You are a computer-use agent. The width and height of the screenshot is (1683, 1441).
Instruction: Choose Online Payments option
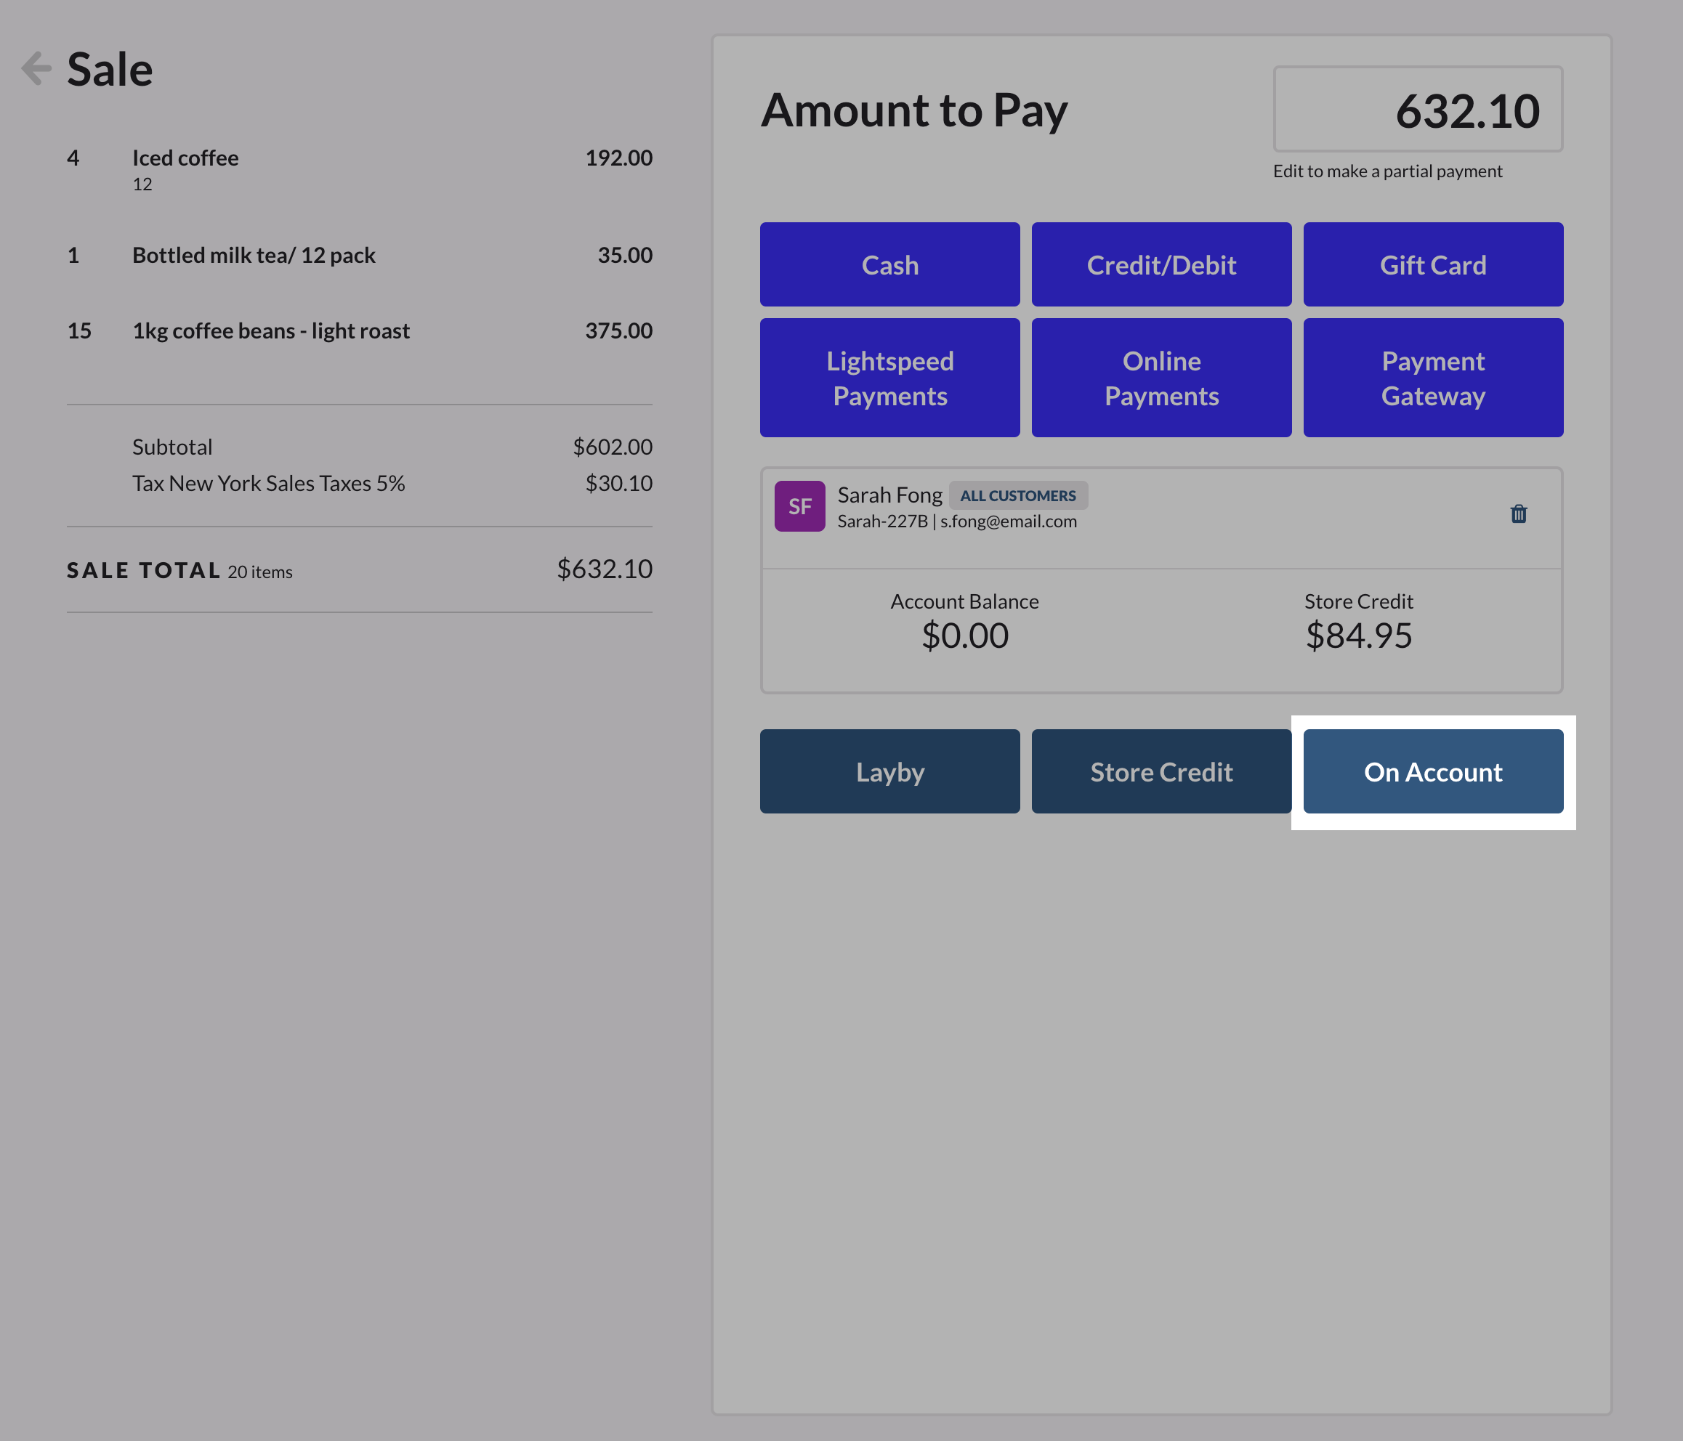(x=1161, y=378)
